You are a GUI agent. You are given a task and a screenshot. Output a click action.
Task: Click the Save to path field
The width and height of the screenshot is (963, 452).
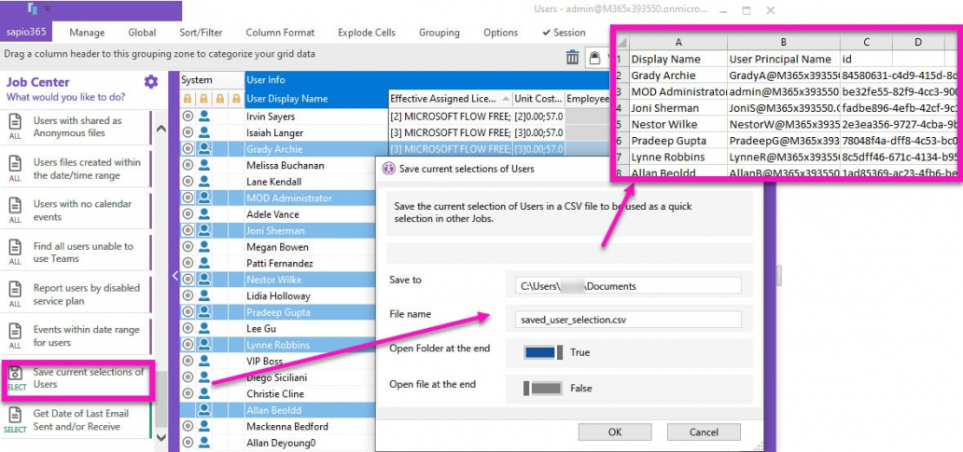click(628, 286)
